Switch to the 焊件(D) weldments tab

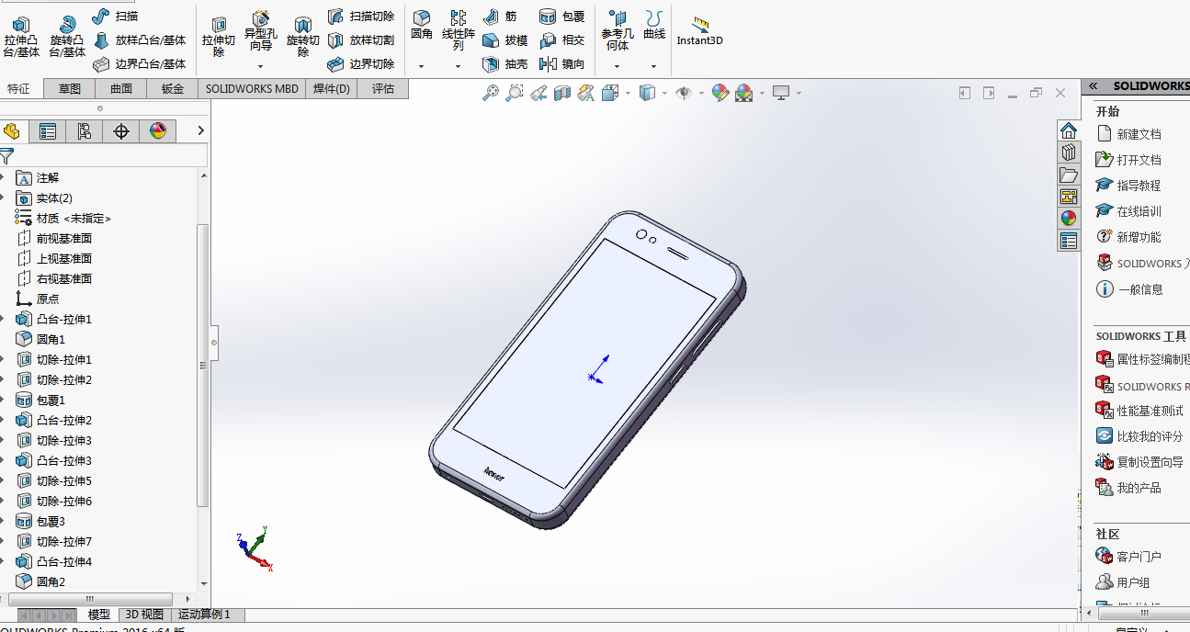tap(331, 89)
